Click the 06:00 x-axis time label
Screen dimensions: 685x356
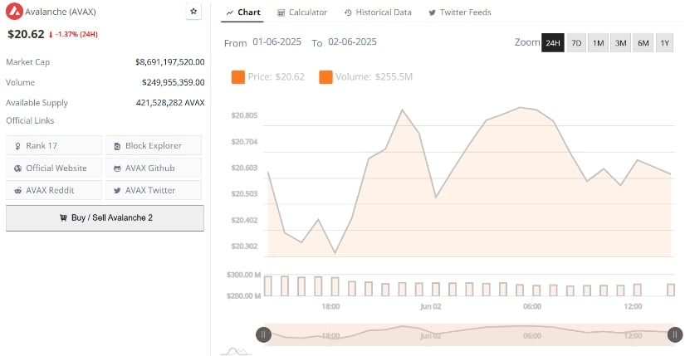pyautogui.click(x=532, y=306)
